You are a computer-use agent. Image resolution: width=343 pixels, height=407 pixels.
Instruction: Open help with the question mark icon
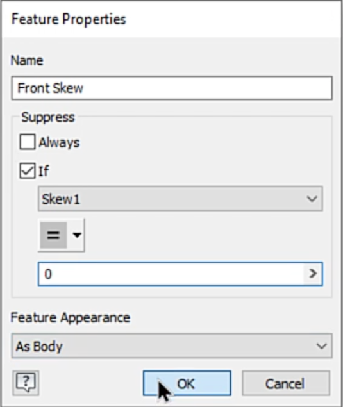coord(26,383)
